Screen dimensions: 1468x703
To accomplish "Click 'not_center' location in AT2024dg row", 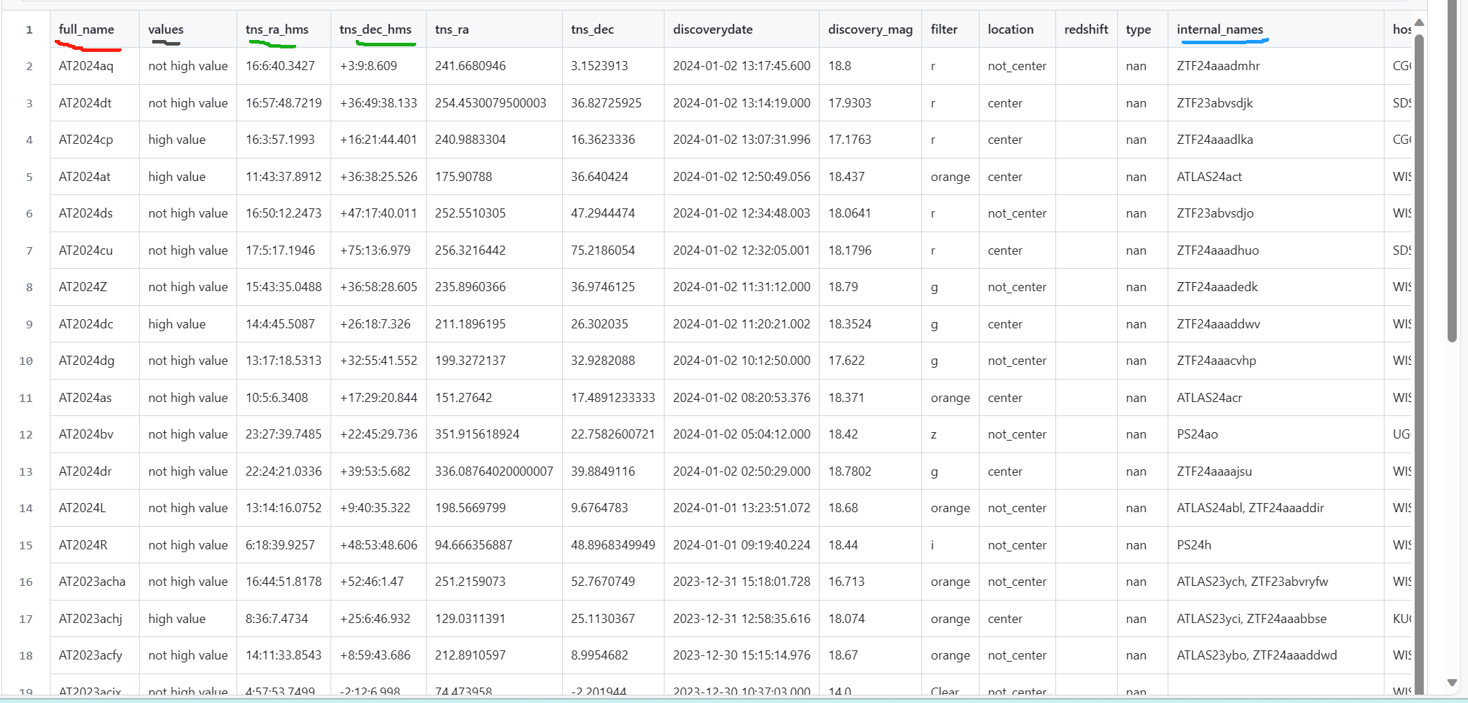I will (x=1017, y=361).
